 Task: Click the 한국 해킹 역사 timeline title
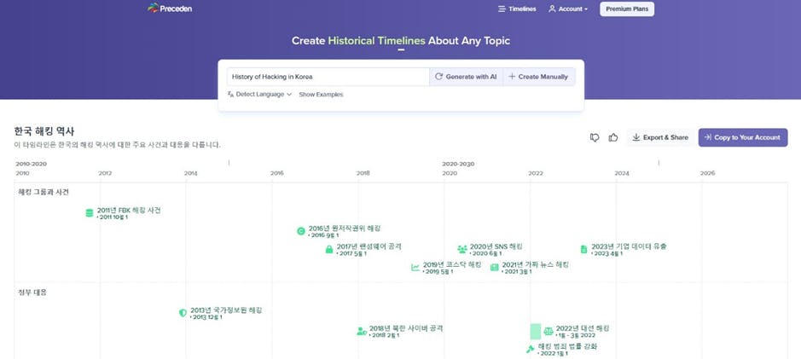[44, 132]
